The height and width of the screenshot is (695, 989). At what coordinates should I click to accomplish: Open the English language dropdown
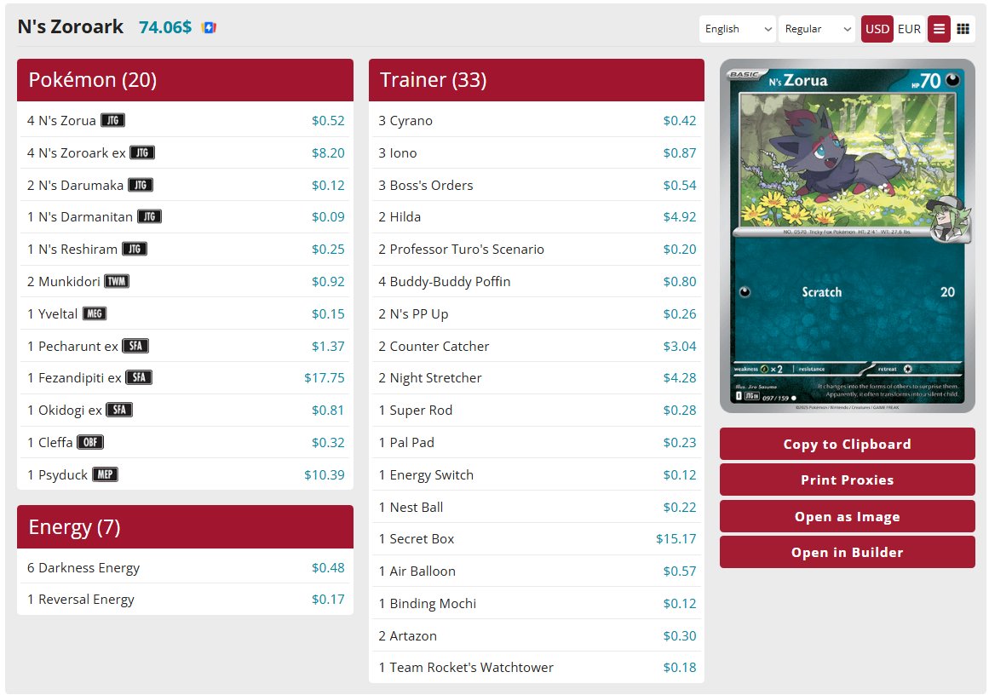737,29
